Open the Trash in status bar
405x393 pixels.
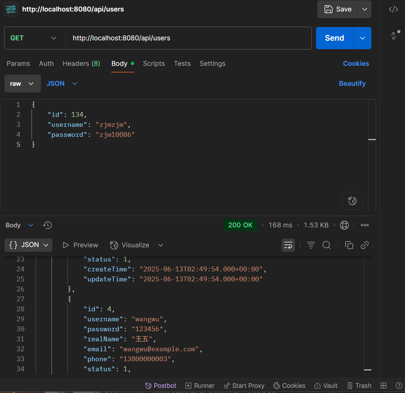coord(359,386)
